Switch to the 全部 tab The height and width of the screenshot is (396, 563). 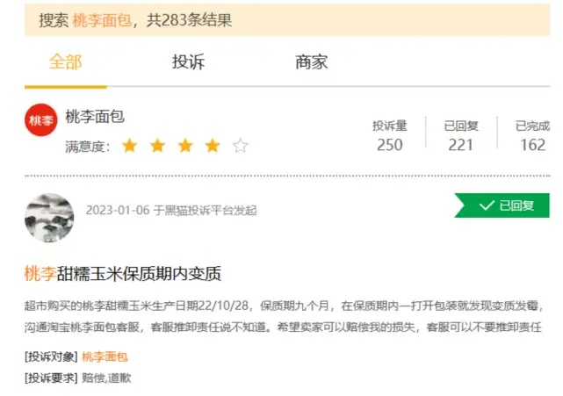point(65,61)
